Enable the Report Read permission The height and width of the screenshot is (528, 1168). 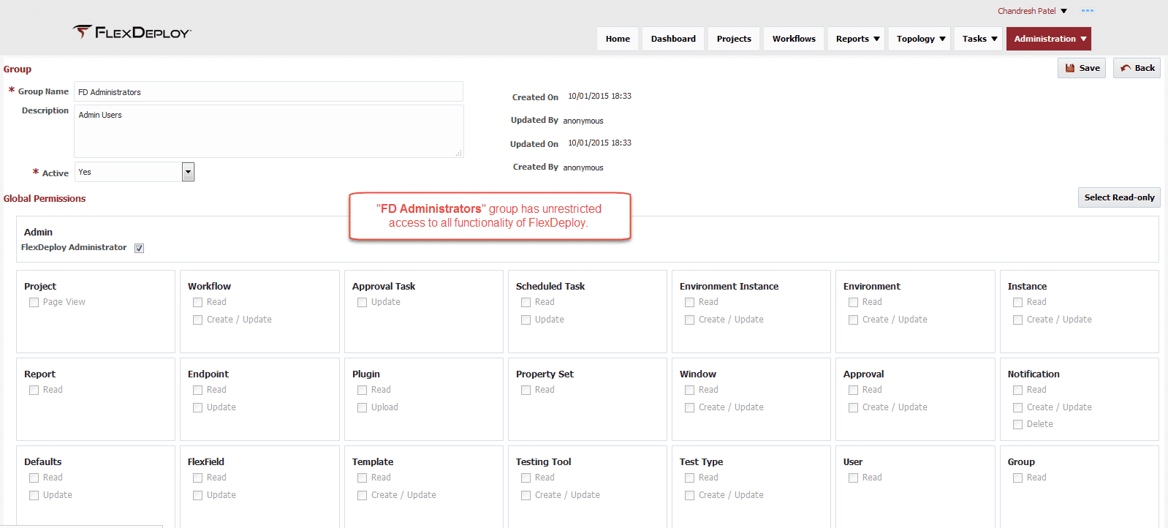tap(34, 390)
